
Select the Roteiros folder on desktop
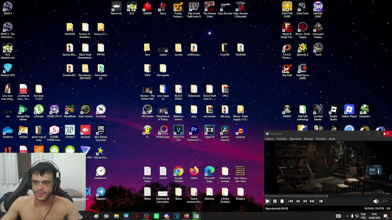pyautogui.click(x=240, y=194)
